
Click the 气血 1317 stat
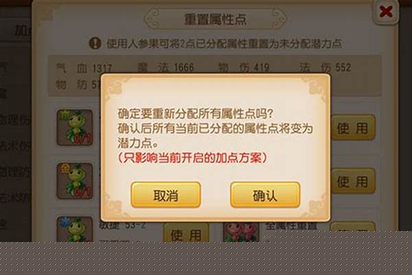pos(84,69)
